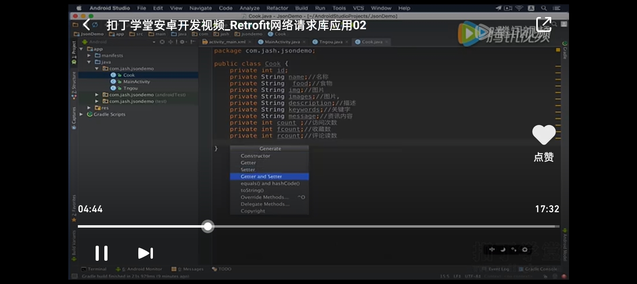
Task: Open the VCS menu
Action: pyautogui.click(x=358, y=8)
